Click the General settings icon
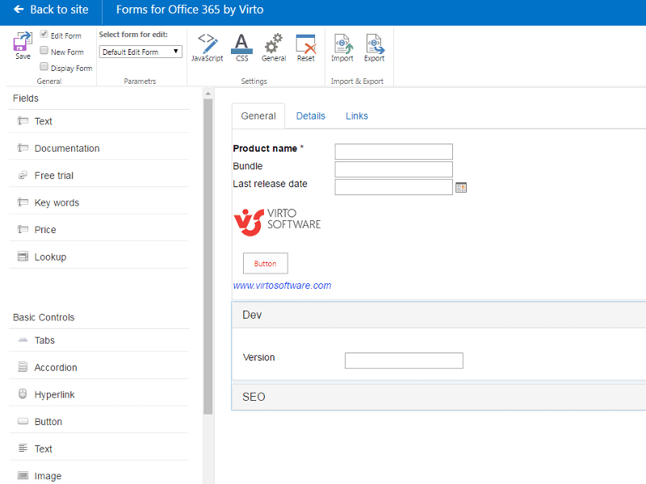Viewport: 646px width, 484px height. (x=273, y=47)
